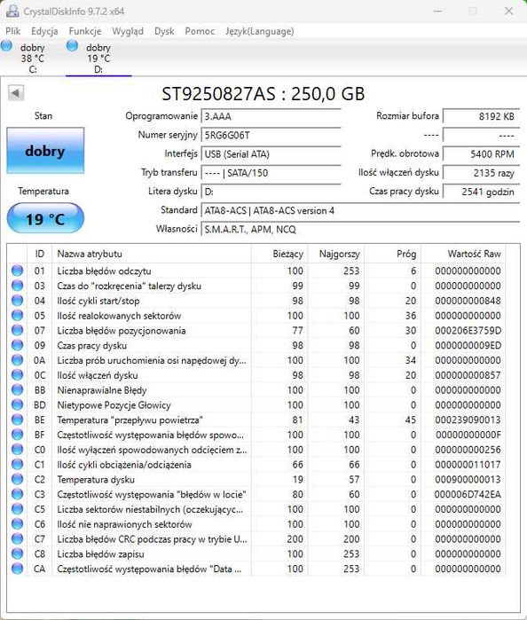Click the power on hours '2541 godzin'
This screenshot has width=527, height=620.
[x=481, y=192]
